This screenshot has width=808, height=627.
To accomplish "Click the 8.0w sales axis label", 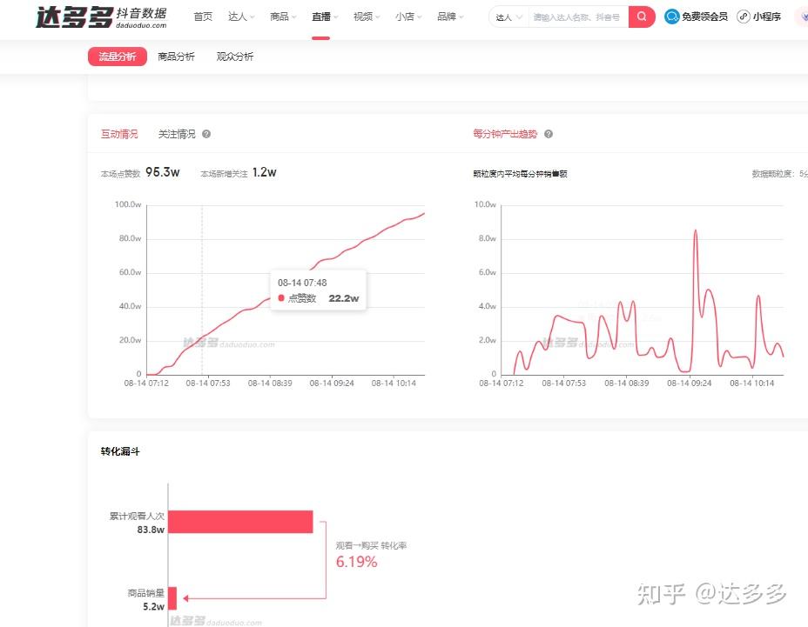I will 487,238.
